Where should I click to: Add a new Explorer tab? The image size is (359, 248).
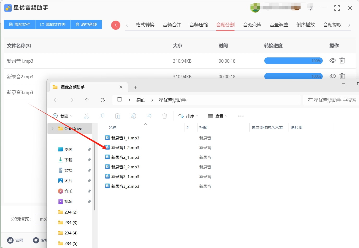click(135, 87)
